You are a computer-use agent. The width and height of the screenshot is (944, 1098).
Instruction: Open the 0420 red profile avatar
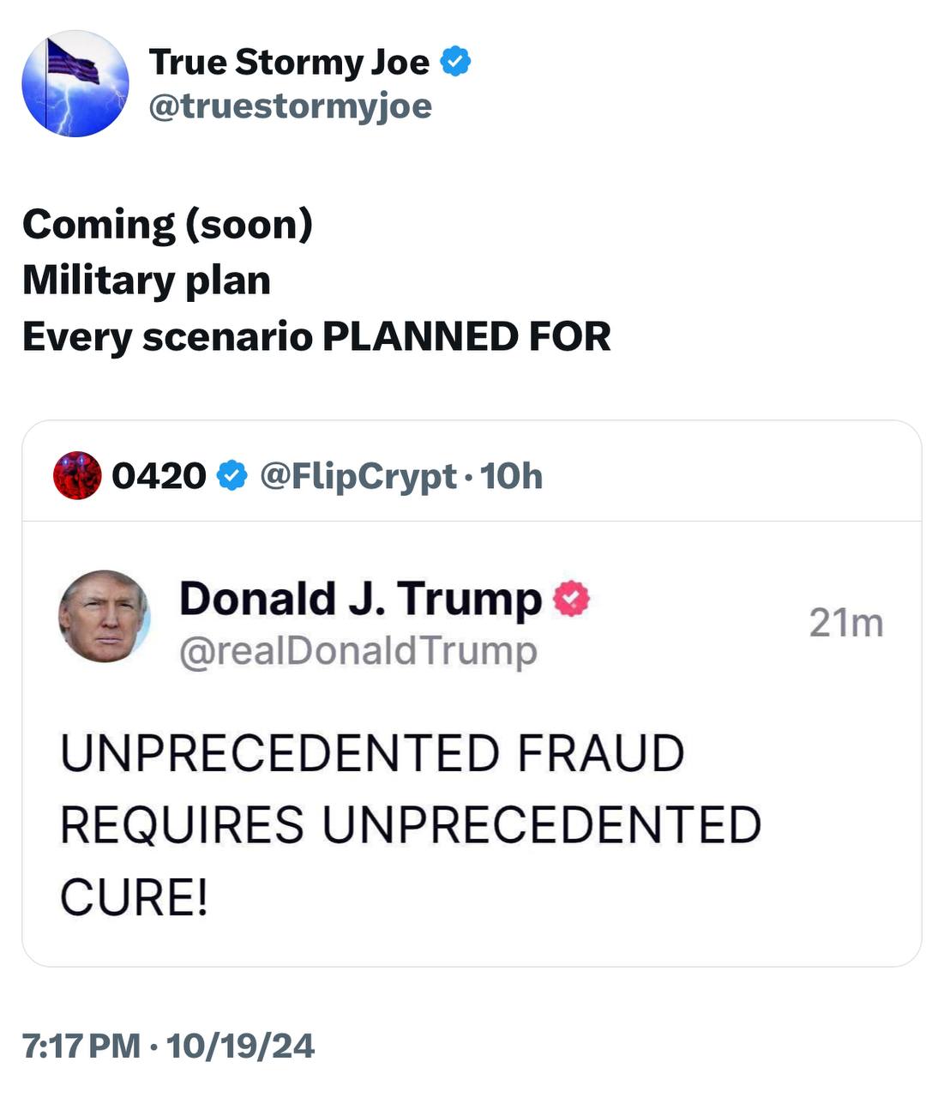(x=76, y=475)
